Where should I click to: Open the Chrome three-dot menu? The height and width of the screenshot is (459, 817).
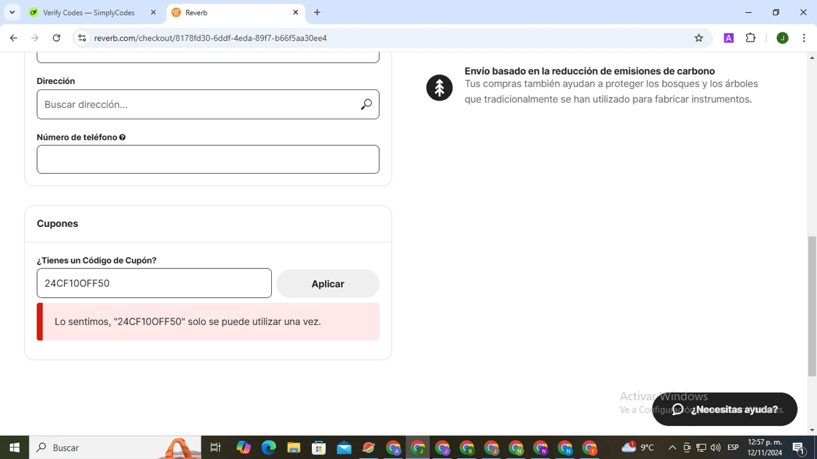pyautogui.click(x=804, y=38)
